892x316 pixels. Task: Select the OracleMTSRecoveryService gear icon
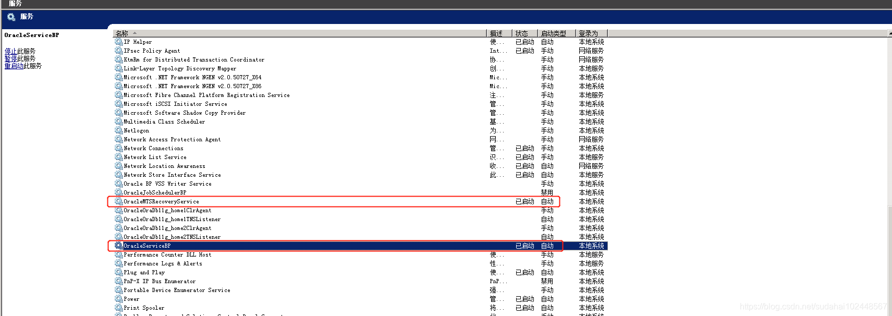[x=119, y=201]
